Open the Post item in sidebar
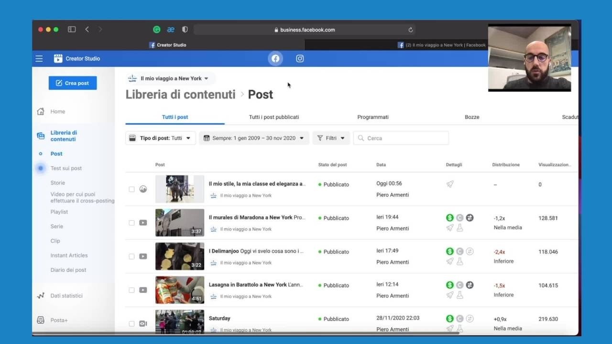 coord(56,154)
